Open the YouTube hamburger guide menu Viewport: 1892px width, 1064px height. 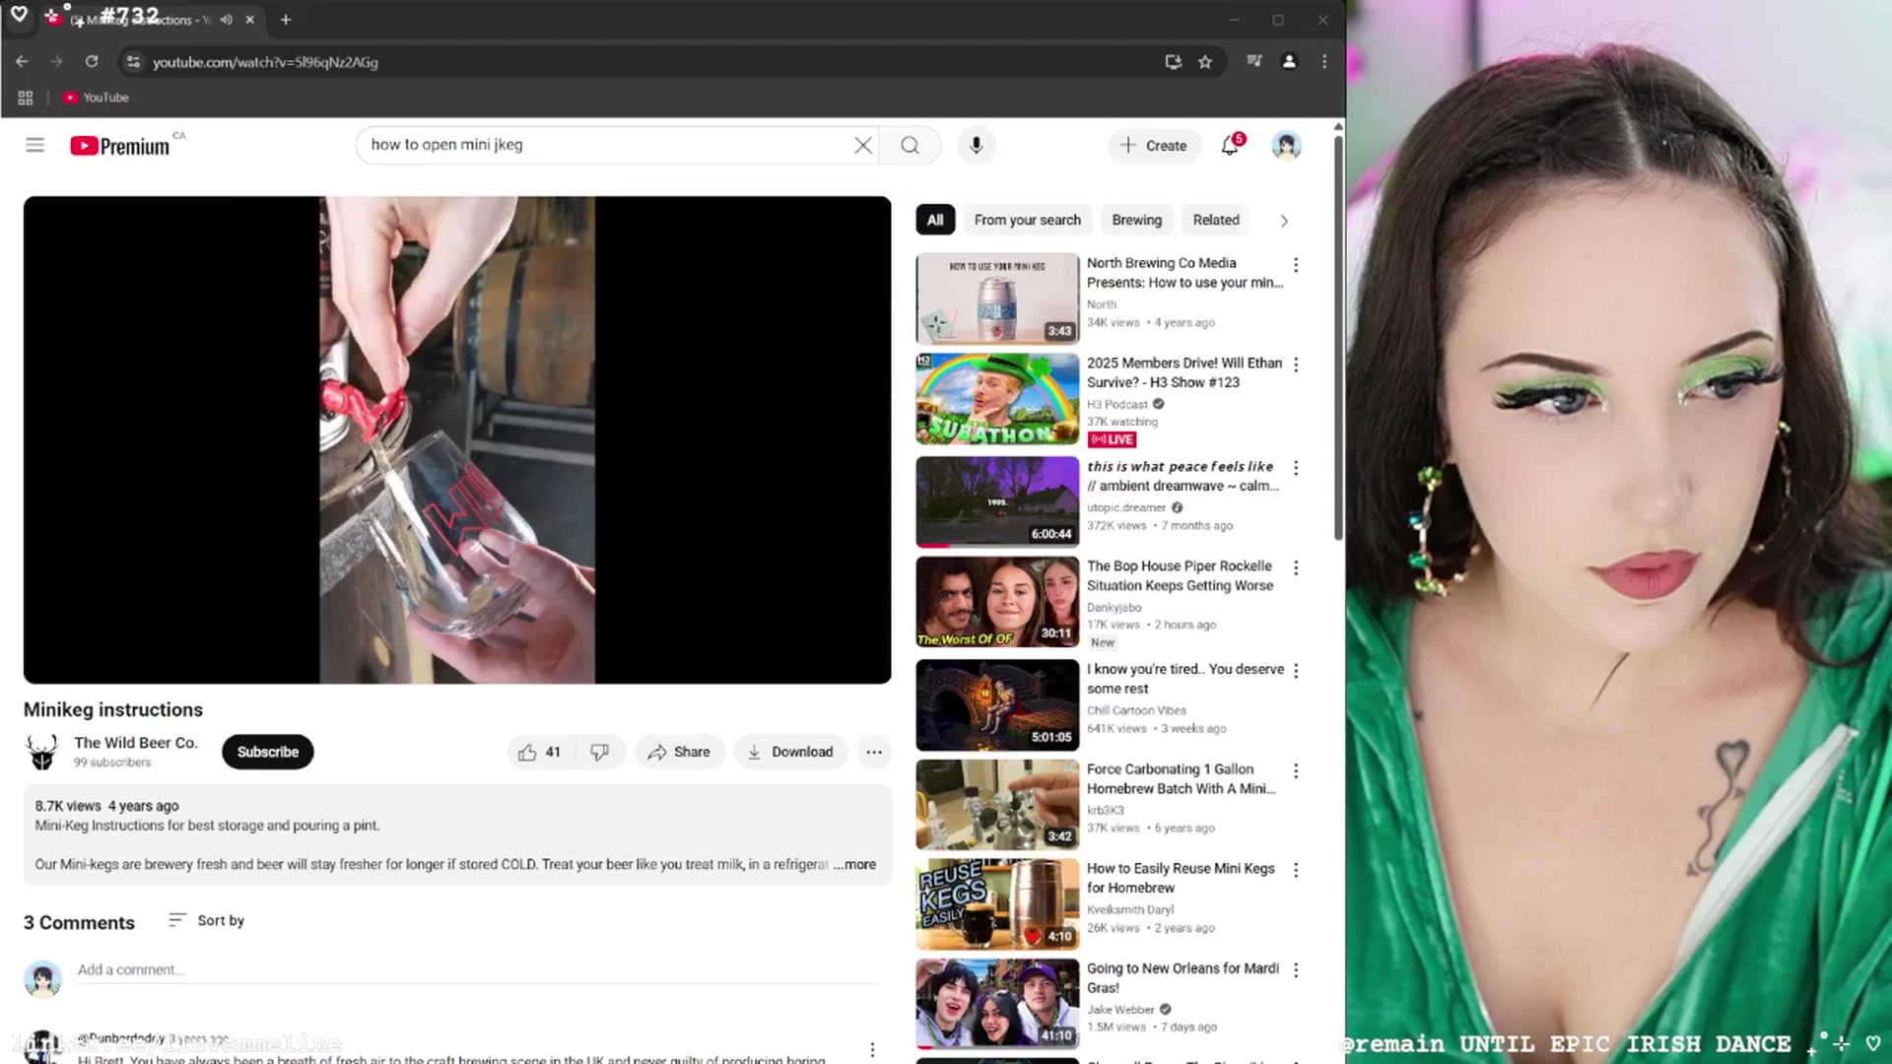tap(34, 146)
